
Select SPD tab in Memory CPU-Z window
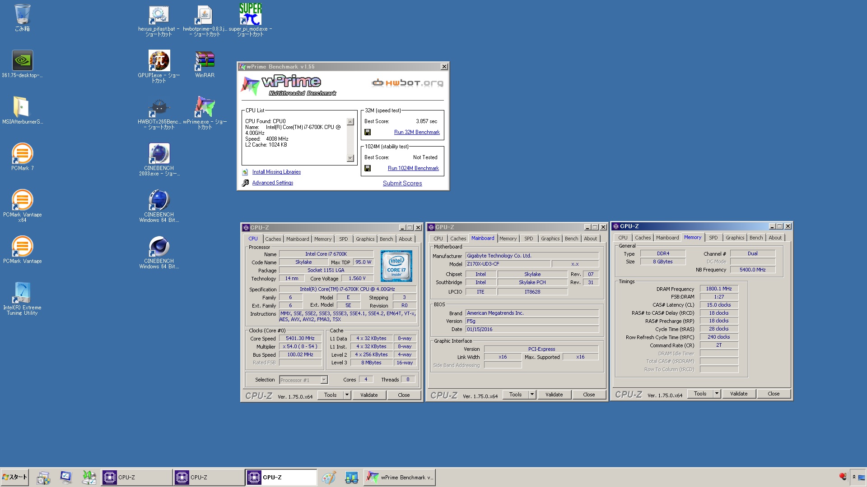coord(713,238)
